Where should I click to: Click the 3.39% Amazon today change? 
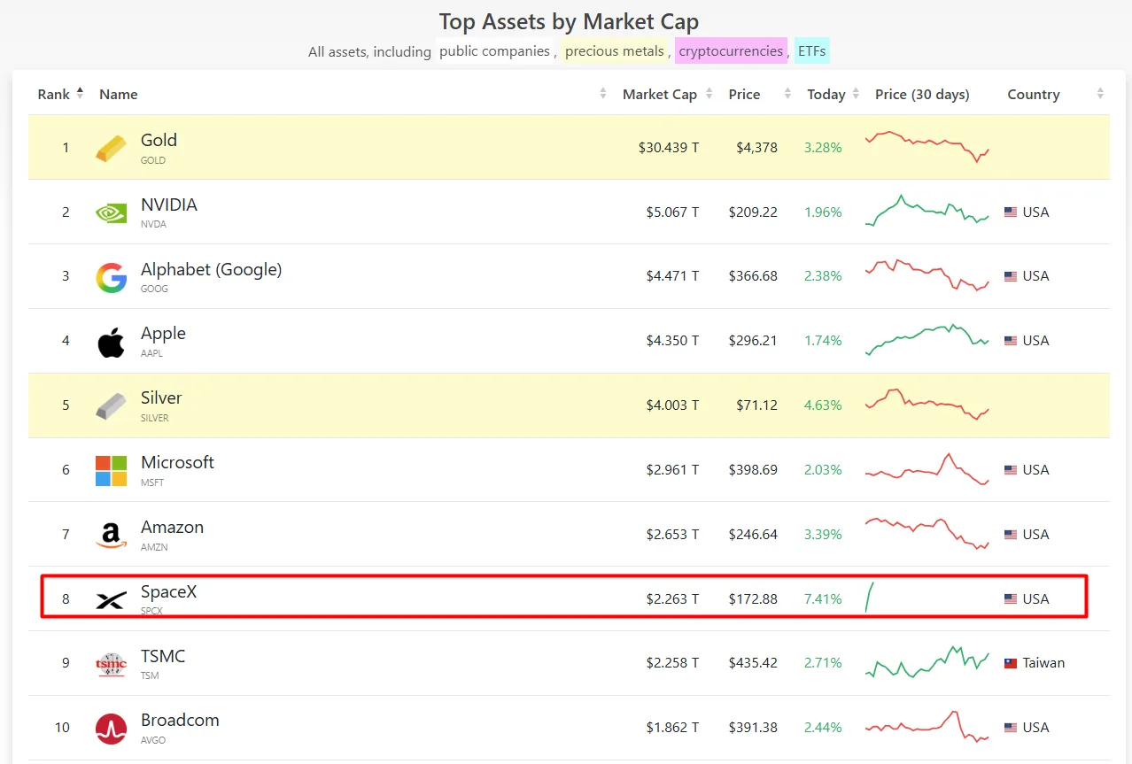[823, 535]
